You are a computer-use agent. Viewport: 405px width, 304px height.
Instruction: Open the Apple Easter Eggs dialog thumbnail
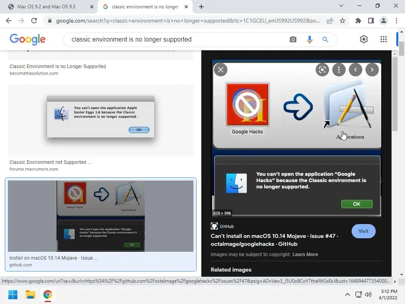tap(100, 120)
